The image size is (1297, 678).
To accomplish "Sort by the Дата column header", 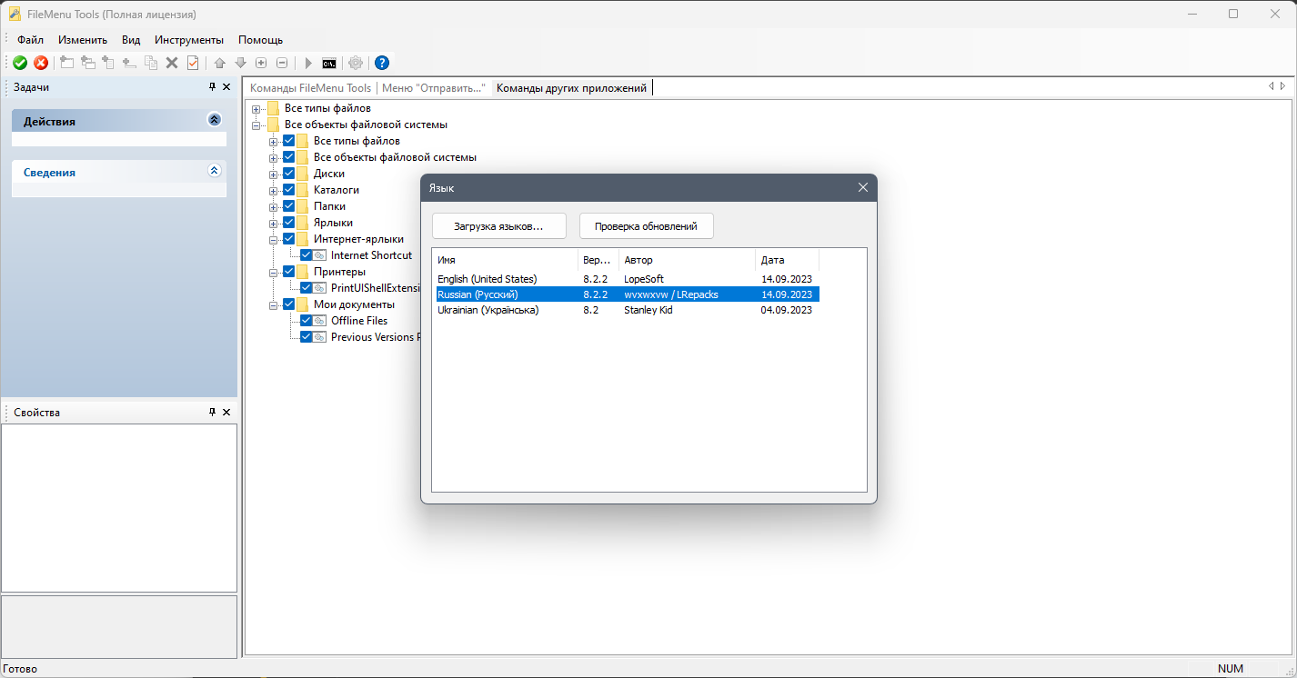I will point(787,260).
